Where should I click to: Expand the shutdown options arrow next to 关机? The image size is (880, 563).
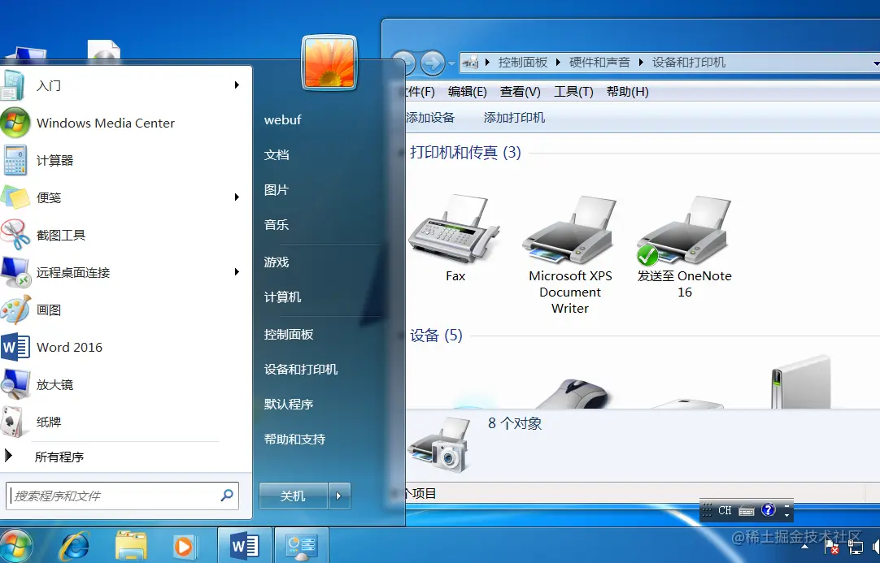coord(339,496)
